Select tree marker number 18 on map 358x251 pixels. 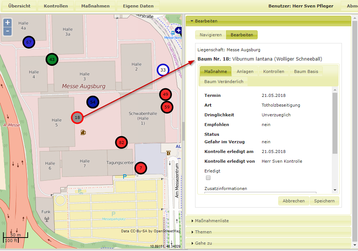point(77,117)
